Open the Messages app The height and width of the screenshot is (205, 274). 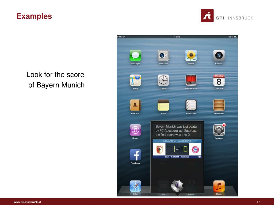point(135,56)
